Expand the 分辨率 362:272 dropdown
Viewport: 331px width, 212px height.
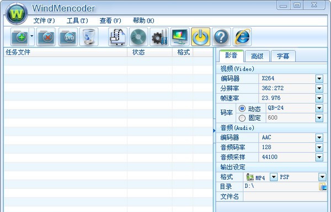[x=319, y=89]
